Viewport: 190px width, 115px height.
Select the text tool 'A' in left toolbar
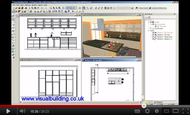pos(13,31)
